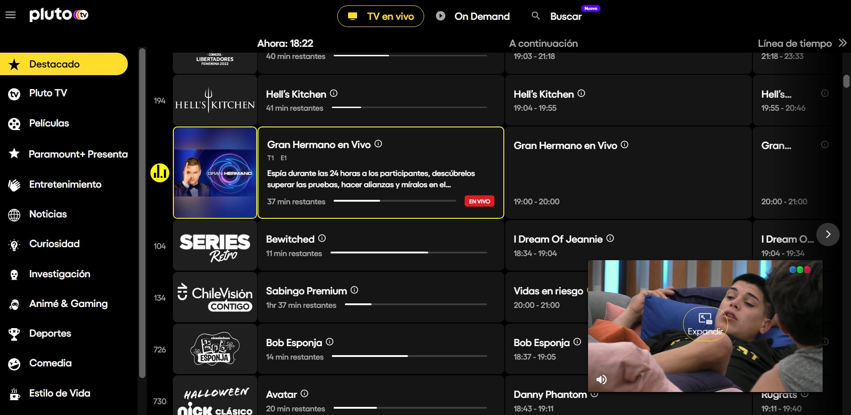Open info for upcoming Hell's Kitchen 19:04
The width and height of the screenshot is (851, 415).
(x=581, y=93)
